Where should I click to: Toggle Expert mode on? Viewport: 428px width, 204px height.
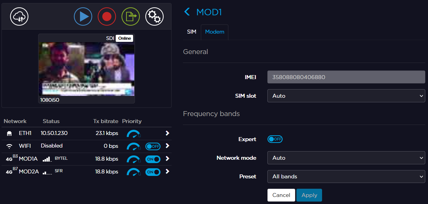(x=275, y=139)
